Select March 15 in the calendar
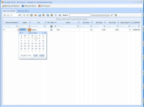Image resolution: width=144 pixels, height=107 pixels. coord(36,43)
